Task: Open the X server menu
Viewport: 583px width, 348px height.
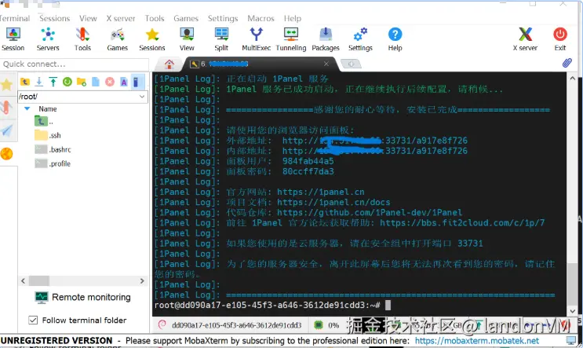Action: [x=121, y=18]
